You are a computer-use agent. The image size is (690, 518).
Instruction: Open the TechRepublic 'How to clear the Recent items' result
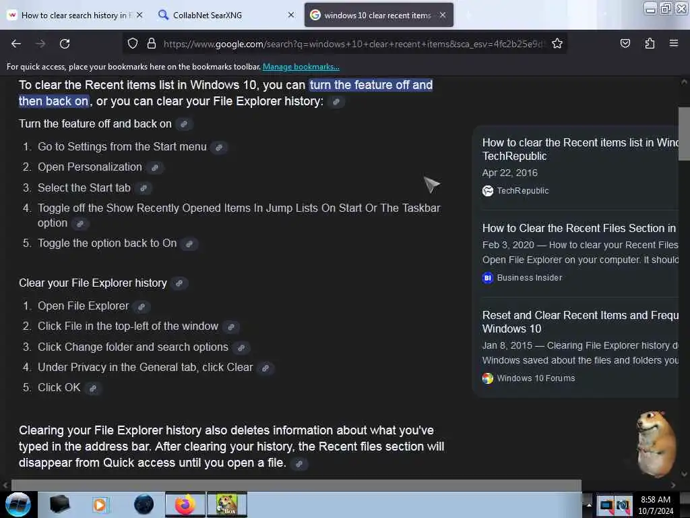[x=580, y=149]
